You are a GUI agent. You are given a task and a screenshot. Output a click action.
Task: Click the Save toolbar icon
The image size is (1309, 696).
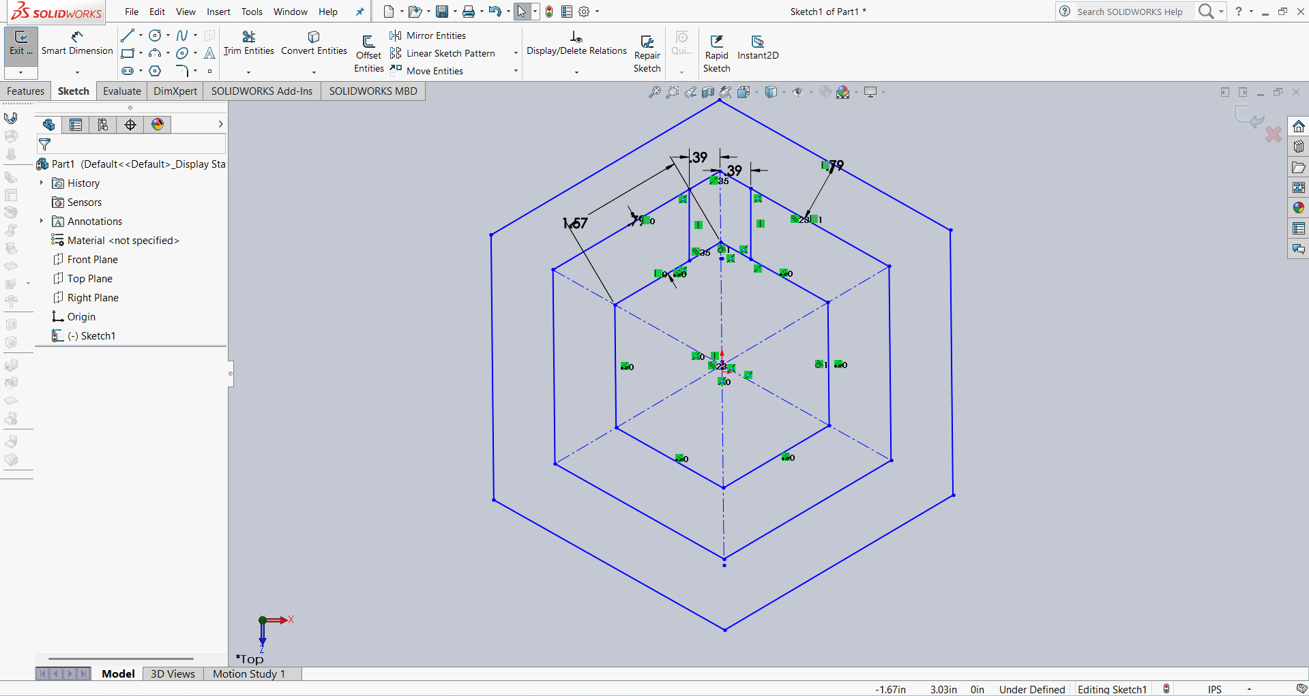pyautogui.click(x=442, y=12)
